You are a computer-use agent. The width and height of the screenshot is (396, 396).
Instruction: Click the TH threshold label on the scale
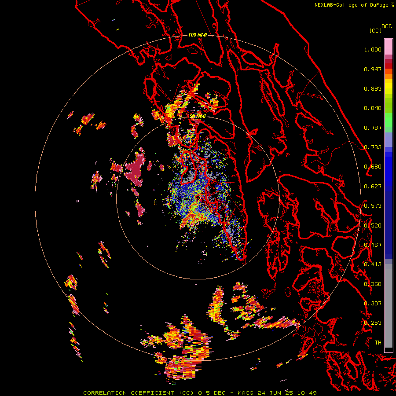(378, 343)
